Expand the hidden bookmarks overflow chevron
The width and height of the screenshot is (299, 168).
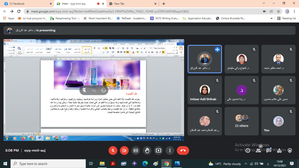(x=272, y=18)
